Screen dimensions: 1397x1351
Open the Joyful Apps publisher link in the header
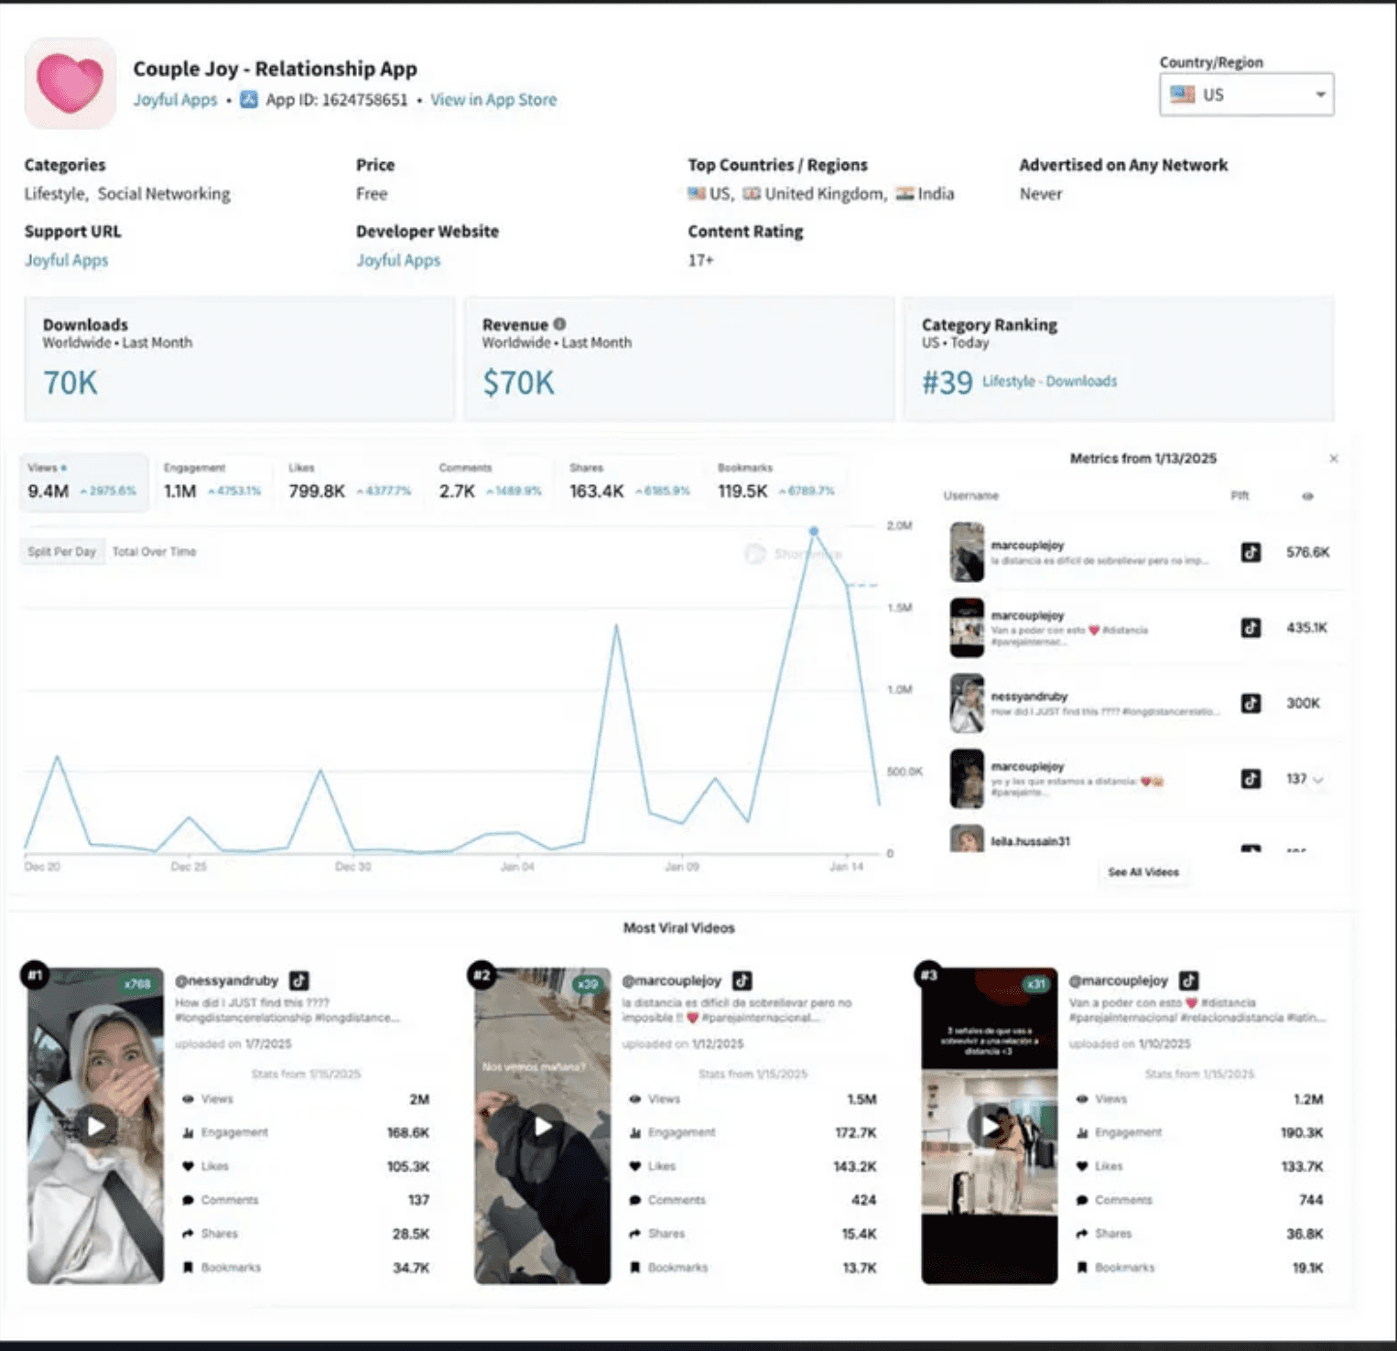(175, 100)
